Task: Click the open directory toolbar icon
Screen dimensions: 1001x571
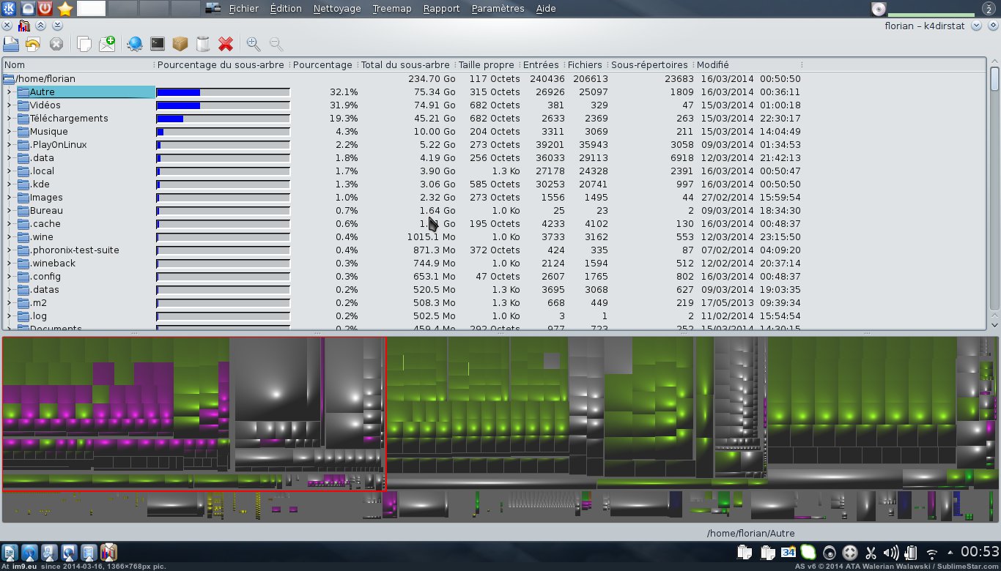Action: (11, 44)
